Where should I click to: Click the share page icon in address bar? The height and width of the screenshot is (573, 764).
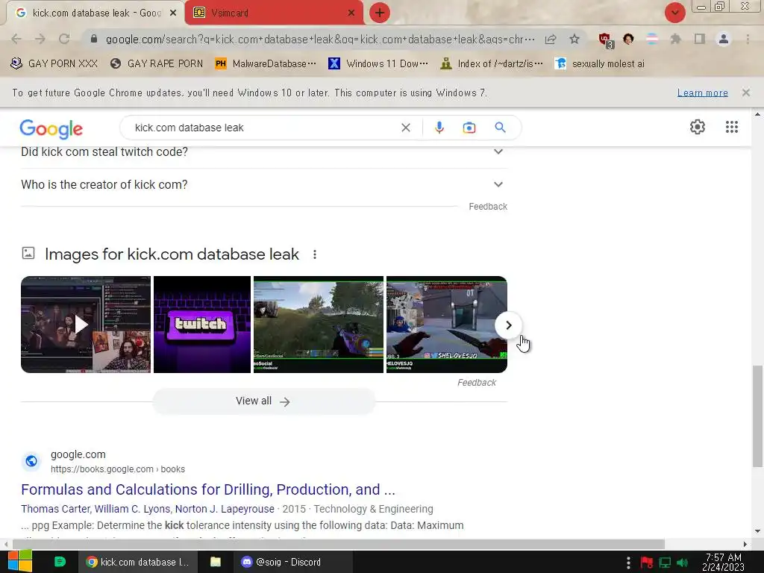coord(551,39)
